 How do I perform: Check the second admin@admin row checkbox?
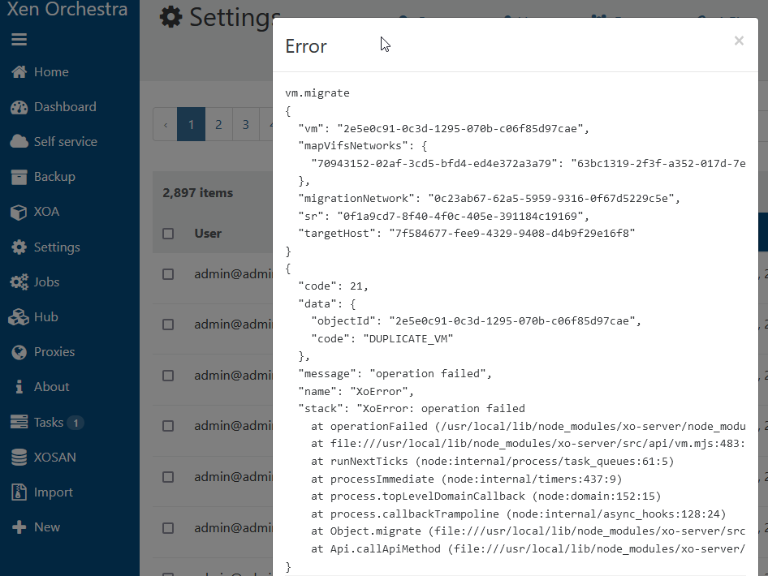(168, 325)
